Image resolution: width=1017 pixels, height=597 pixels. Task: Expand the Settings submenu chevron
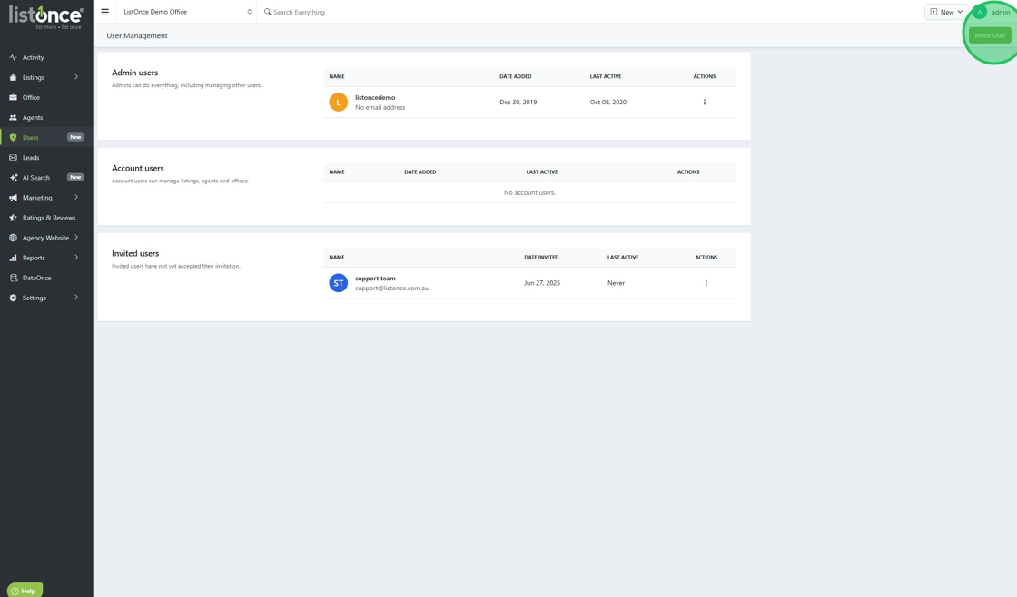pos(76,298)
